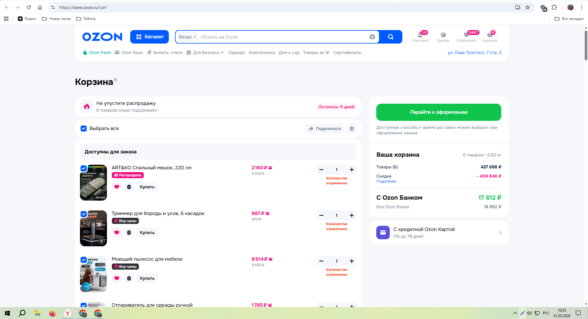
Task: Remove washing vacuum cleaner from cart
Action: click(129, 278)
